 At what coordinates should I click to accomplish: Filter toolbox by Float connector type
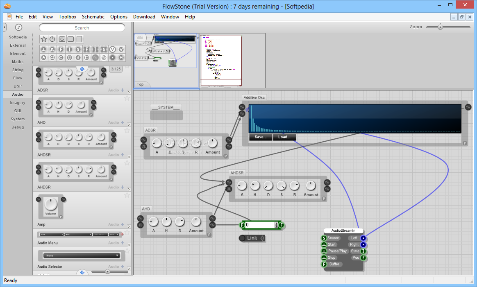click(x=61, y=49)
